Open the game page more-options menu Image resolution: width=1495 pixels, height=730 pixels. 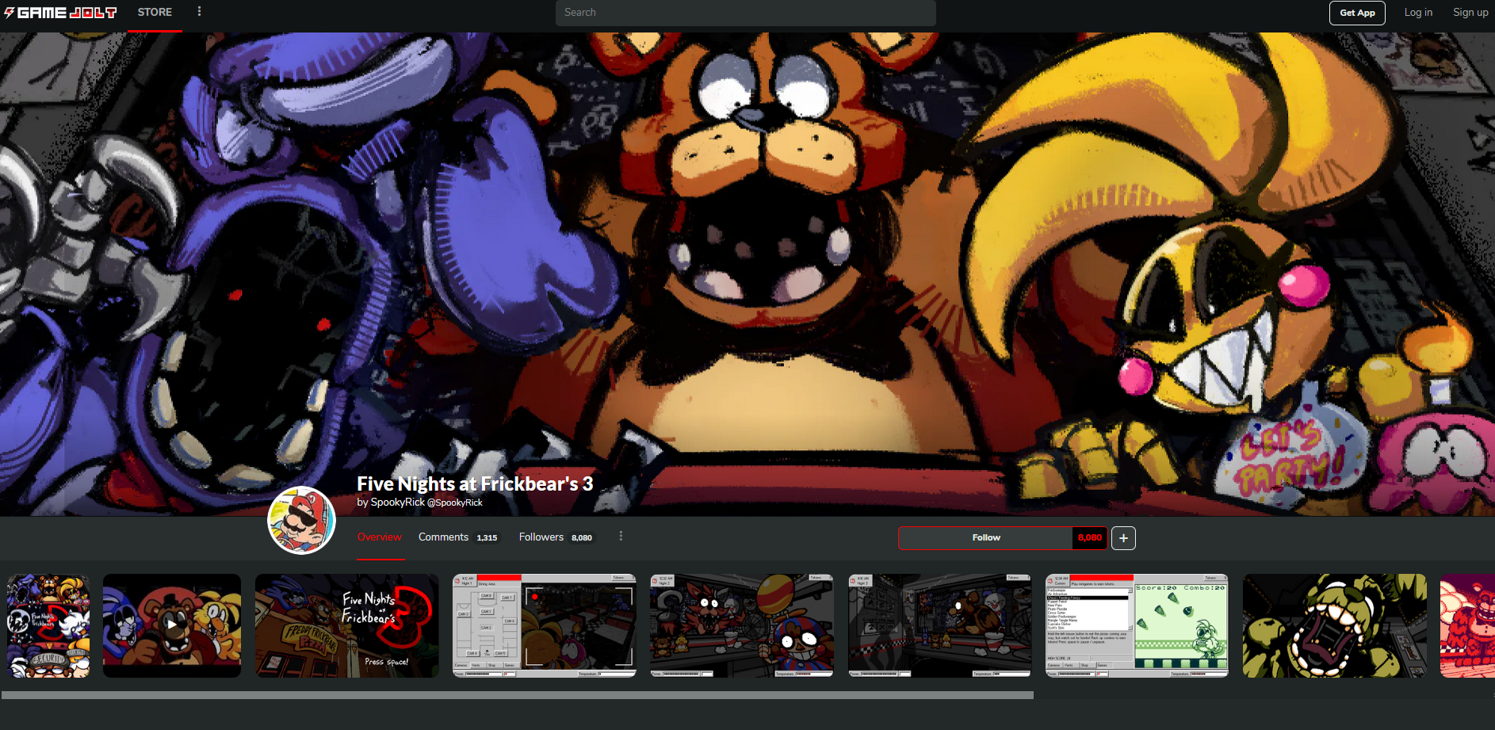coord(621,537)
